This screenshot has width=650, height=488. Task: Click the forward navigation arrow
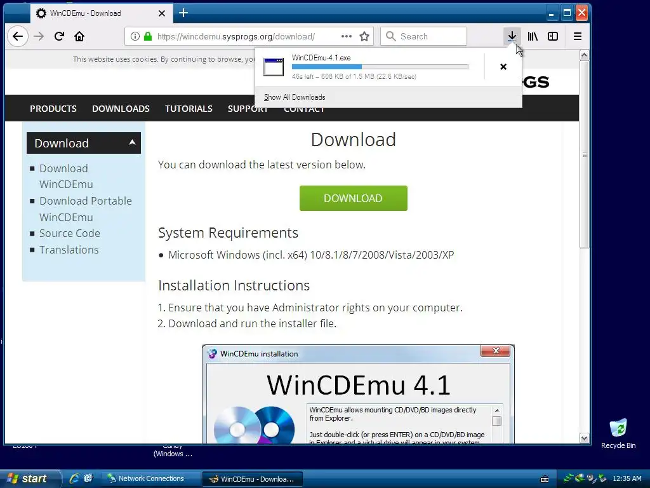(39, 36)
